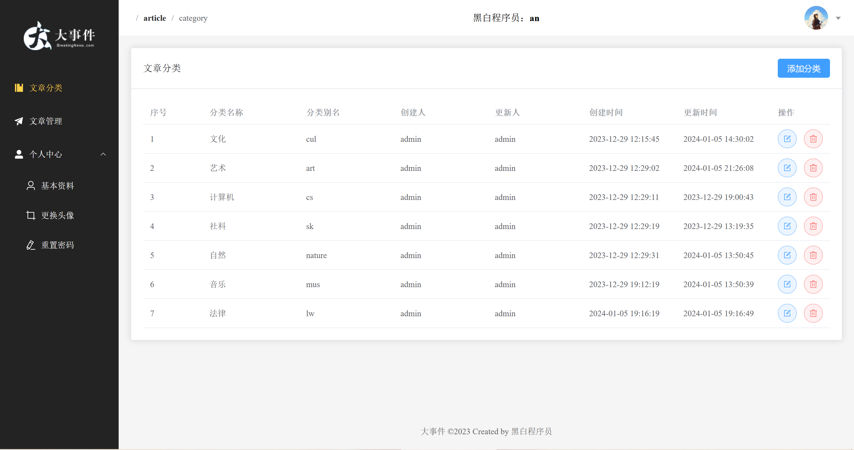The image size is (854, 450).
Task: Collapse the 个人中心 submenu chevron
Action: 103,154
